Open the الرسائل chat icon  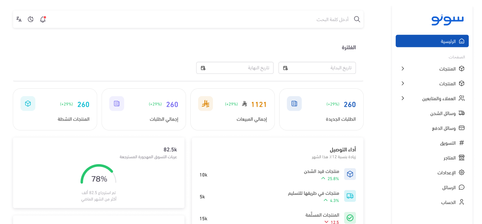click(x=462, y=187)
